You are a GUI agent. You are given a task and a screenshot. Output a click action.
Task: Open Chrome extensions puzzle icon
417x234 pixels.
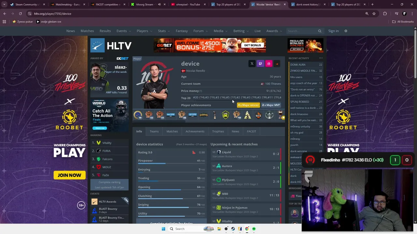[x=385, y=14]
